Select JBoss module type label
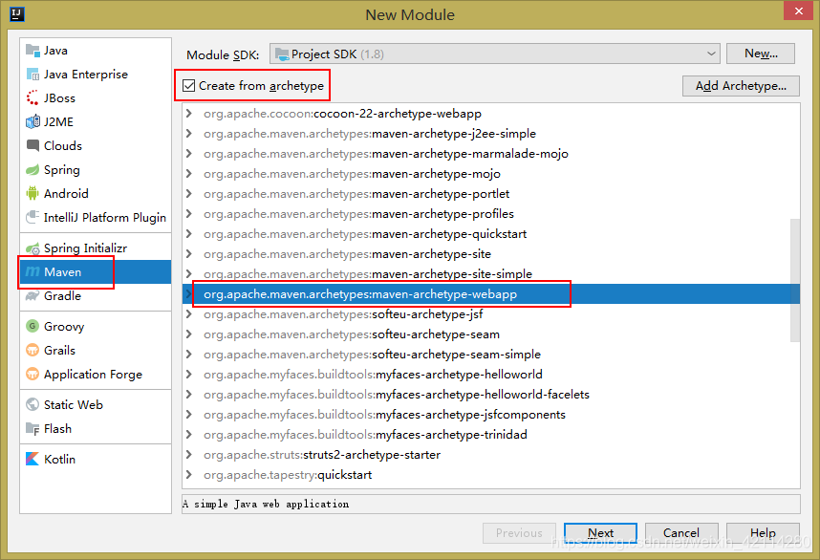This screenshot has width=820, height=560. point(59,97)
